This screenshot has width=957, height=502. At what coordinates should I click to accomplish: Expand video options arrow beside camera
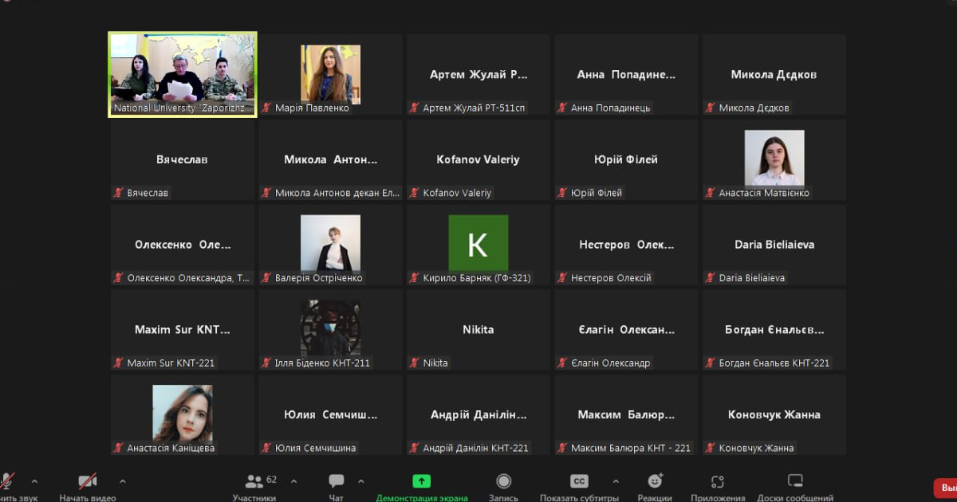tap(122, 481)
